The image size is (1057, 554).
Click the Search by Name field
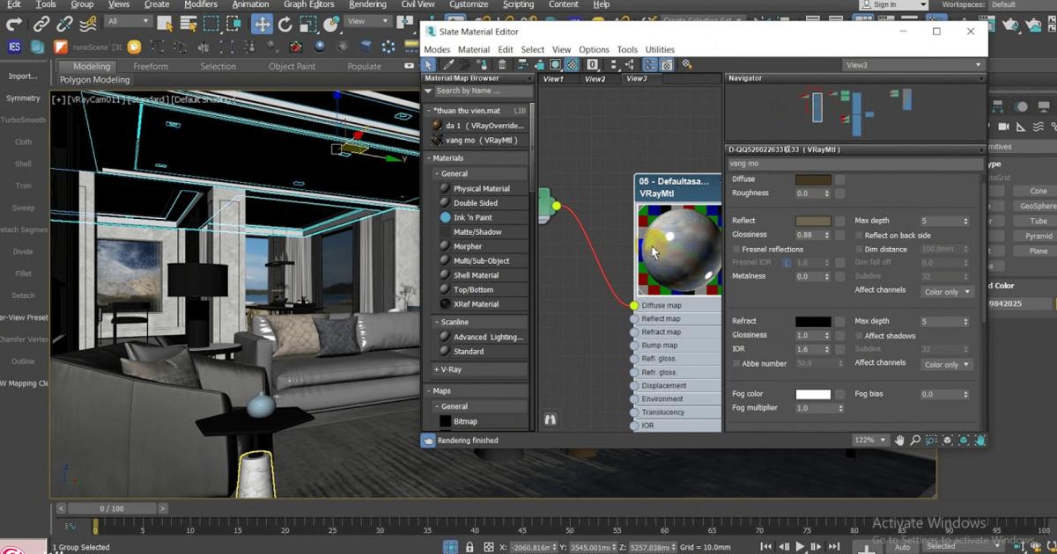pos(481,91)
